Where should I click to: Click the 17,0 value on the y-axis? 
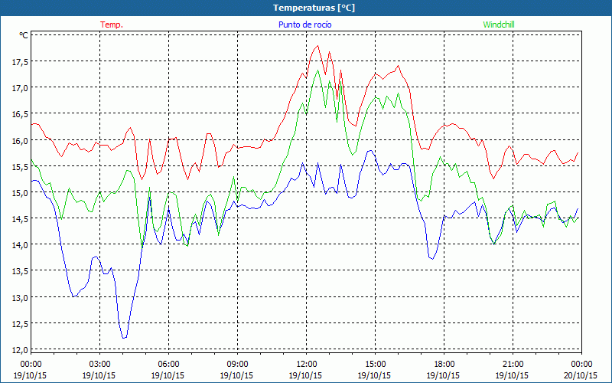[20, 88]
